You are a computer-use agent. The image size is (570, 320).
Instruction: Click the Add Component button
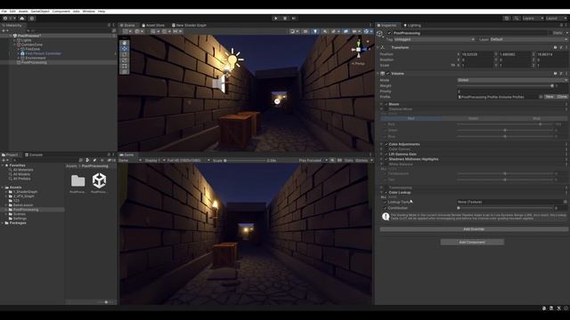(472, 242)
